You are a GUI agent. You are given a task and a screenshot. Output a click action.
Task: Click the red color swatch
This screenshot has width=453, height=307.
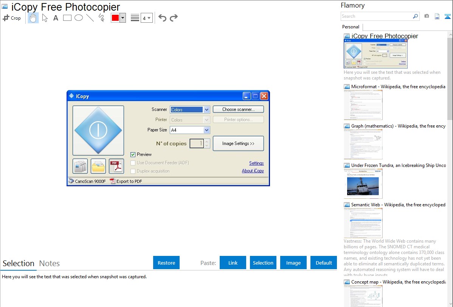[115, 18]
